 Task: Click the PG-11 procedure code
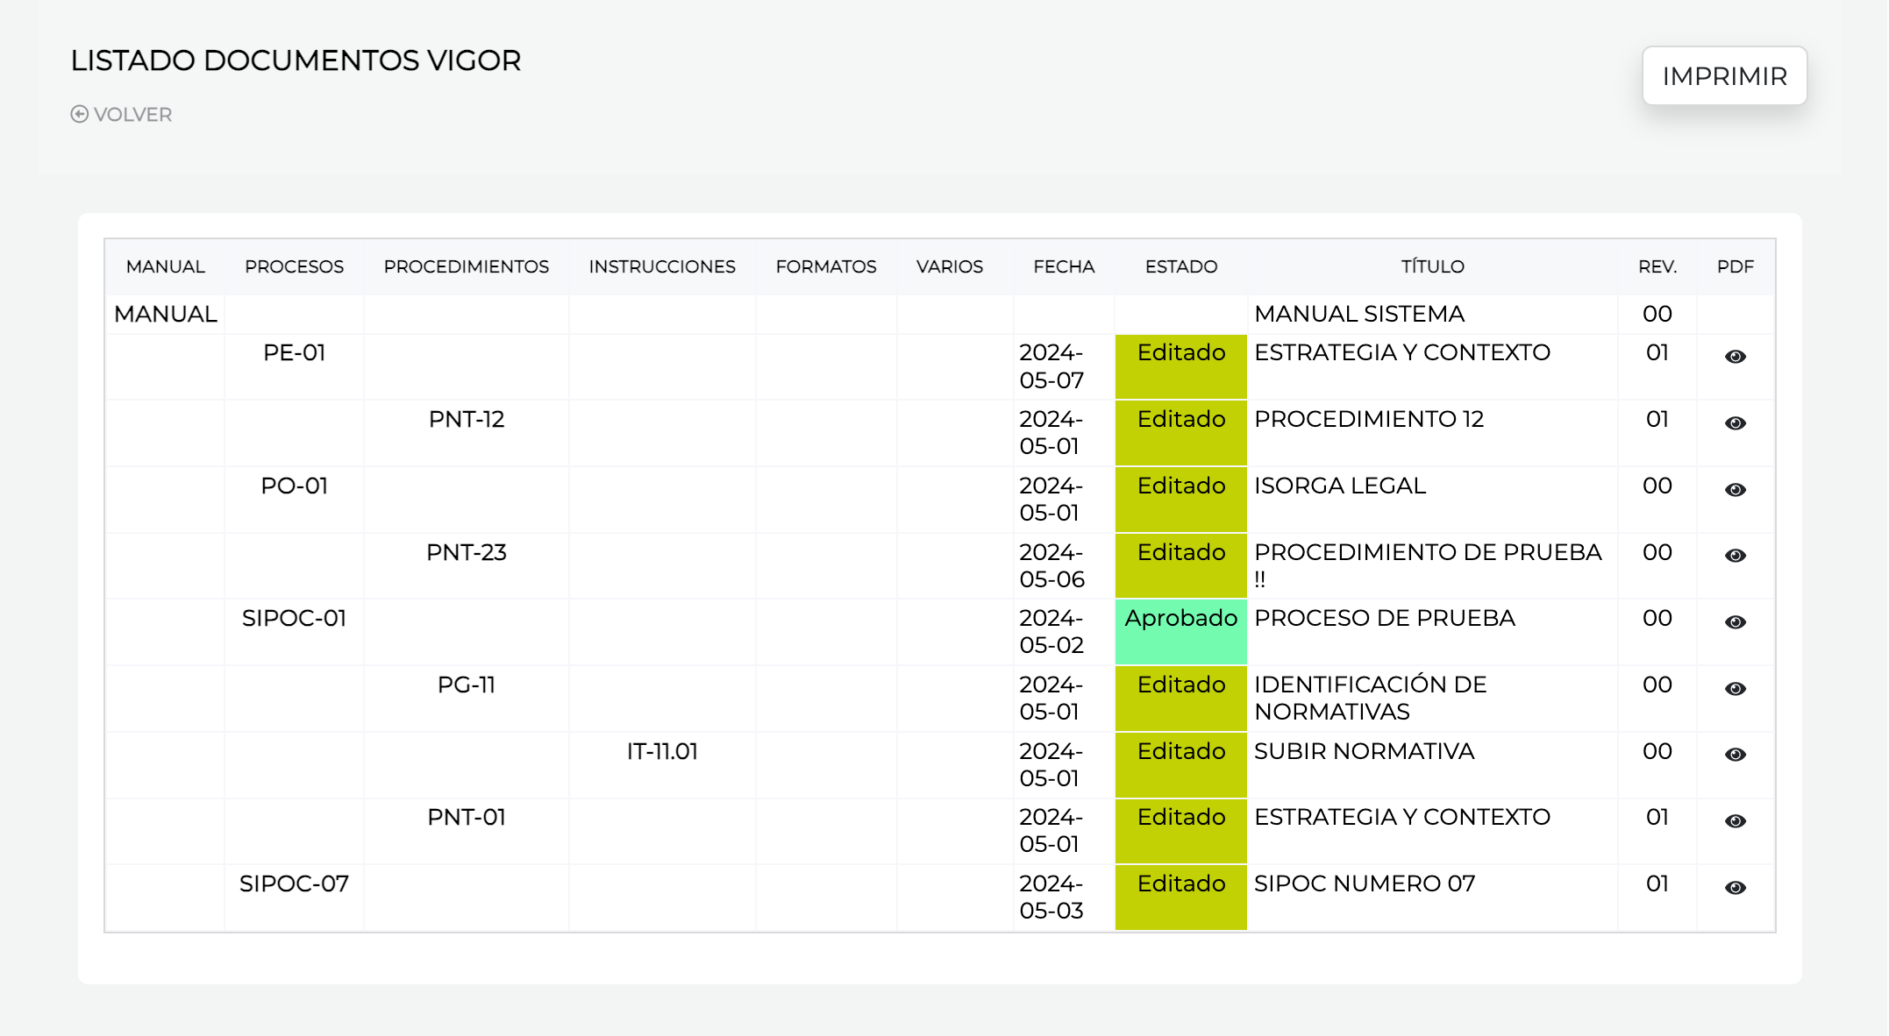[x=467, y=685]
